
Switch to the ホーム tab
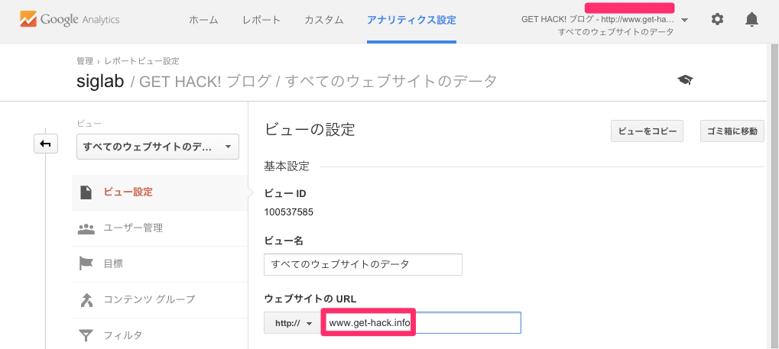click(203, 21)
